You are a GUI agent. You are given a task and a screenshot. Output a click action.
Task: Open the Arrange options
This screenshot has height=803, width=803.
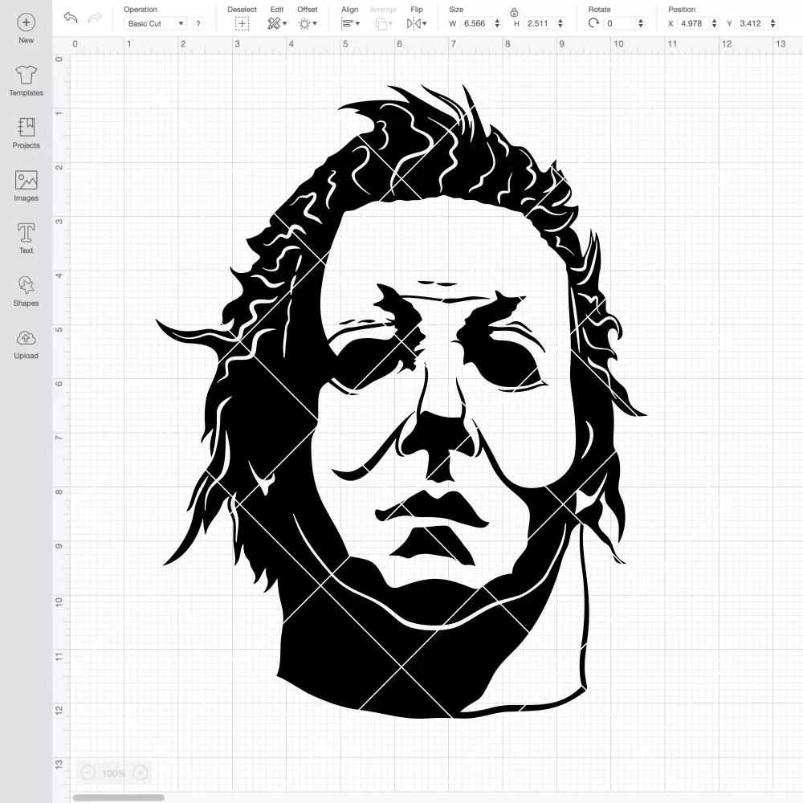pyautogui.click(x=384, y=23)
